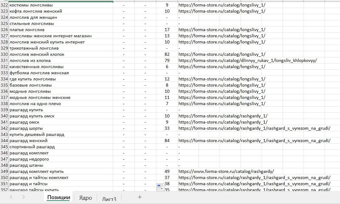
Task: Select cell 'кофта лонгслив женский'
Action: (61, 11)
